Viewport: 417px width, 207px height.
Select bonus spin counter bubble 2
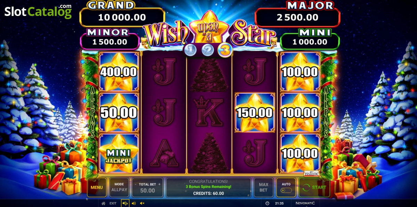pyautogui.click(x=208, y=50)
